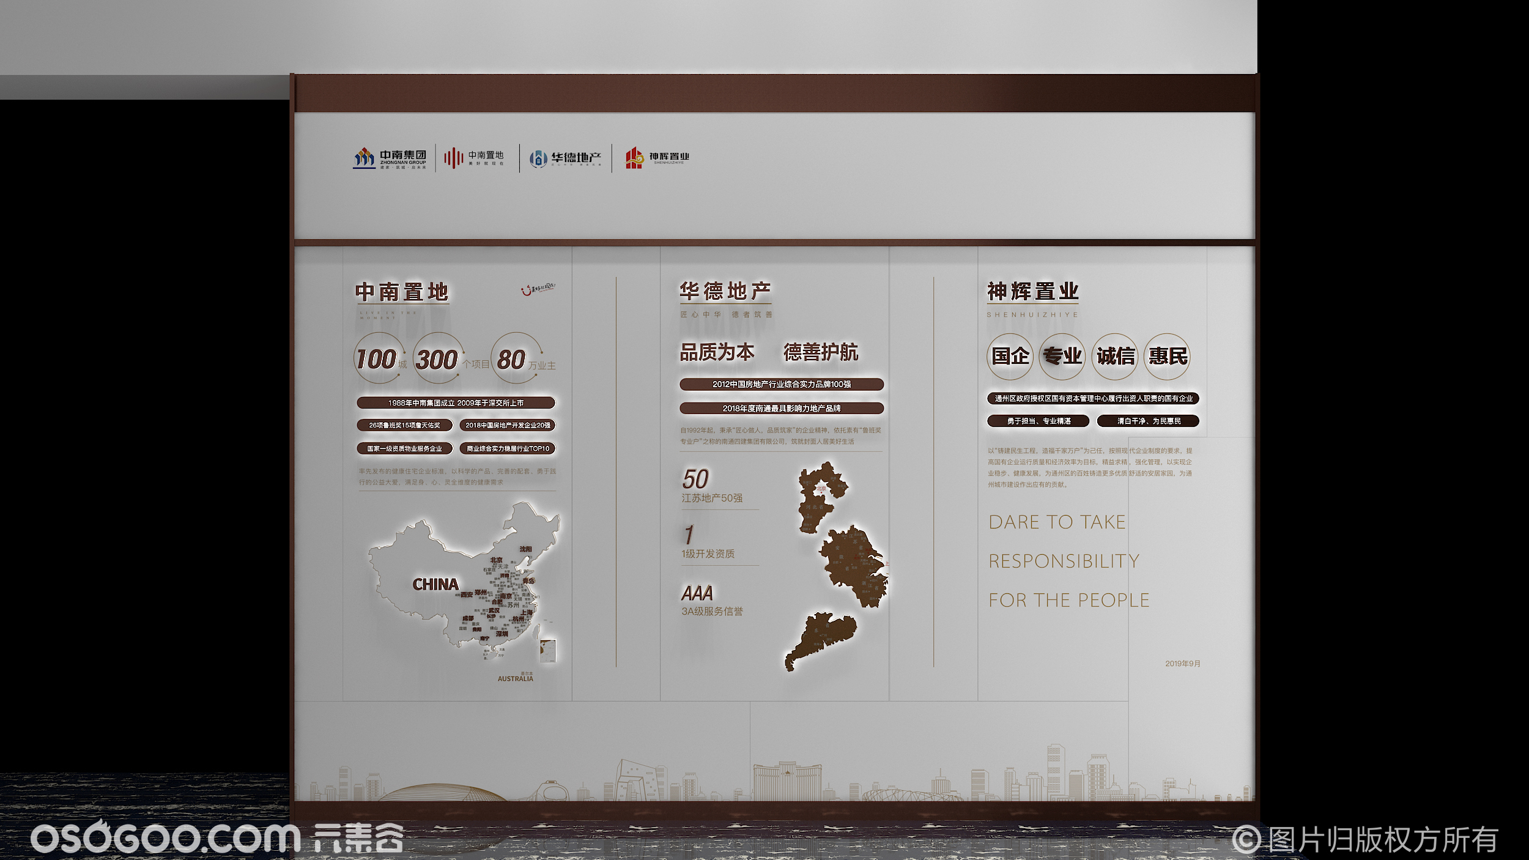Click the 华德地产 panel heading
This screenshot has width=1529, height=860.
coord(725,291)
